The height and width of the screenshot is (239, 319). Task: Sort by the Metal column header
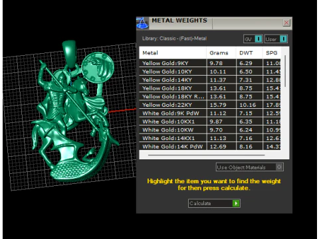[173, 53]
